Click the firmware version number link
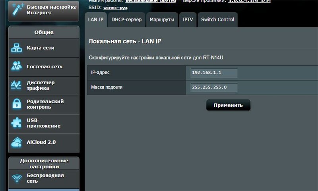The height and width of the screenshot is (191, 318). 249,1
